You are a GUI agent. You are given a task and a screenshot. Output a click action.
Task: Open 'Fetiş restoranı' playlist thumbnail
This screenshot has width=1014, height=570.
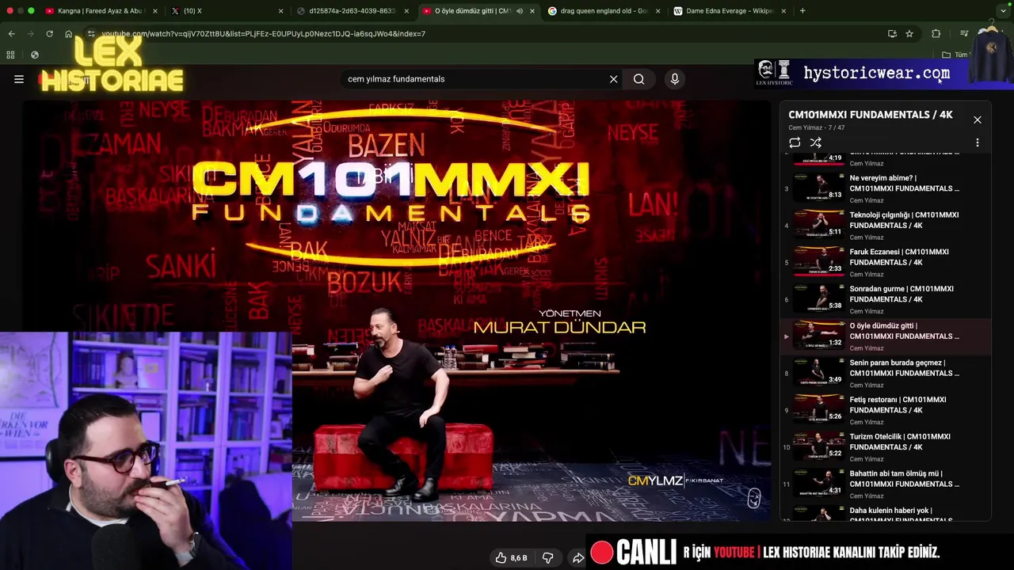point(819,409)
